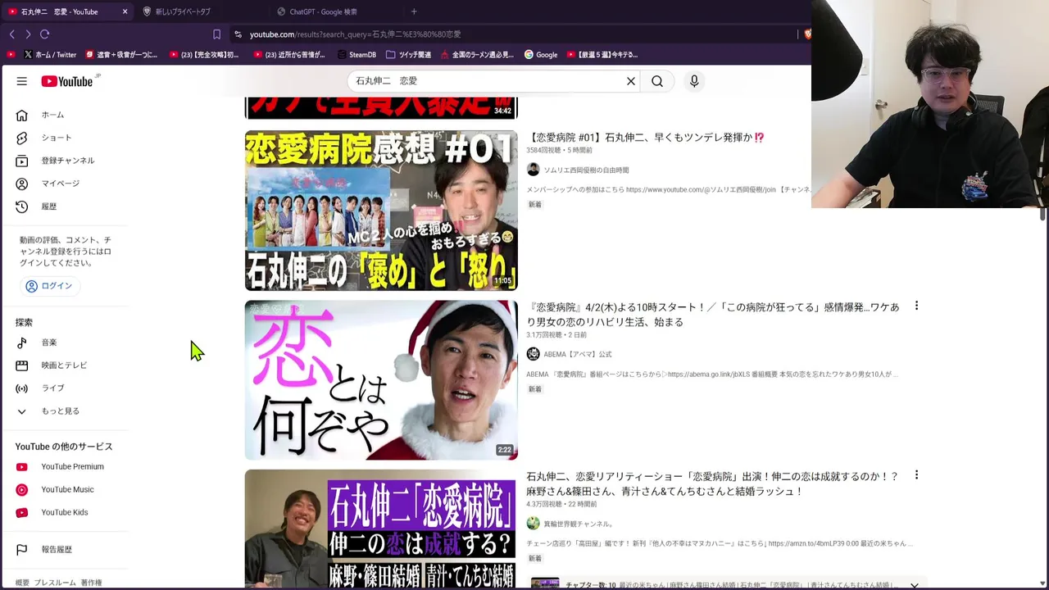Image resolution: width=1049 pixels, height=590 pixels.
Task: Click the page vertical scrollbar
Action: 1042,213
